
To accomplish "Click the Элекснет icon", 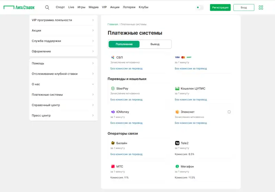I will coord(177,112).
